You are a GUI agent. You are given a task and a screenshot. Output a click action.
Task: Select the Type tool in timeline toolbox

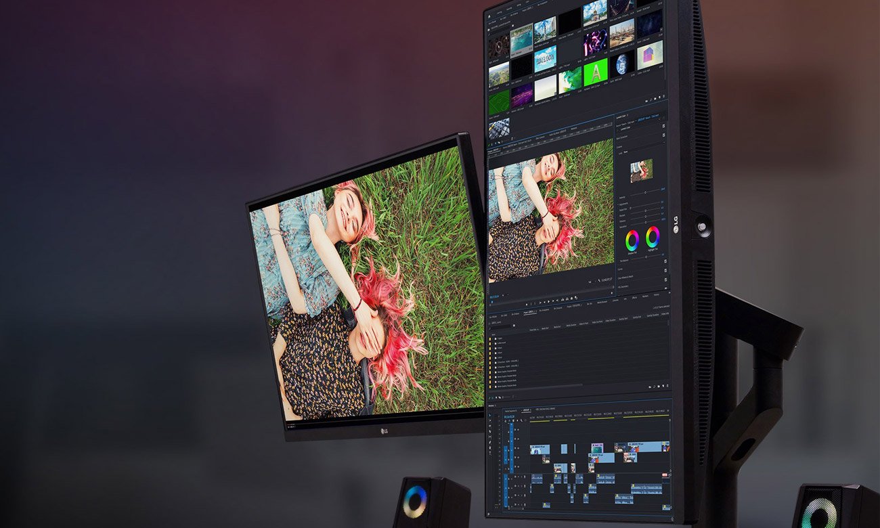coord(490,453)
